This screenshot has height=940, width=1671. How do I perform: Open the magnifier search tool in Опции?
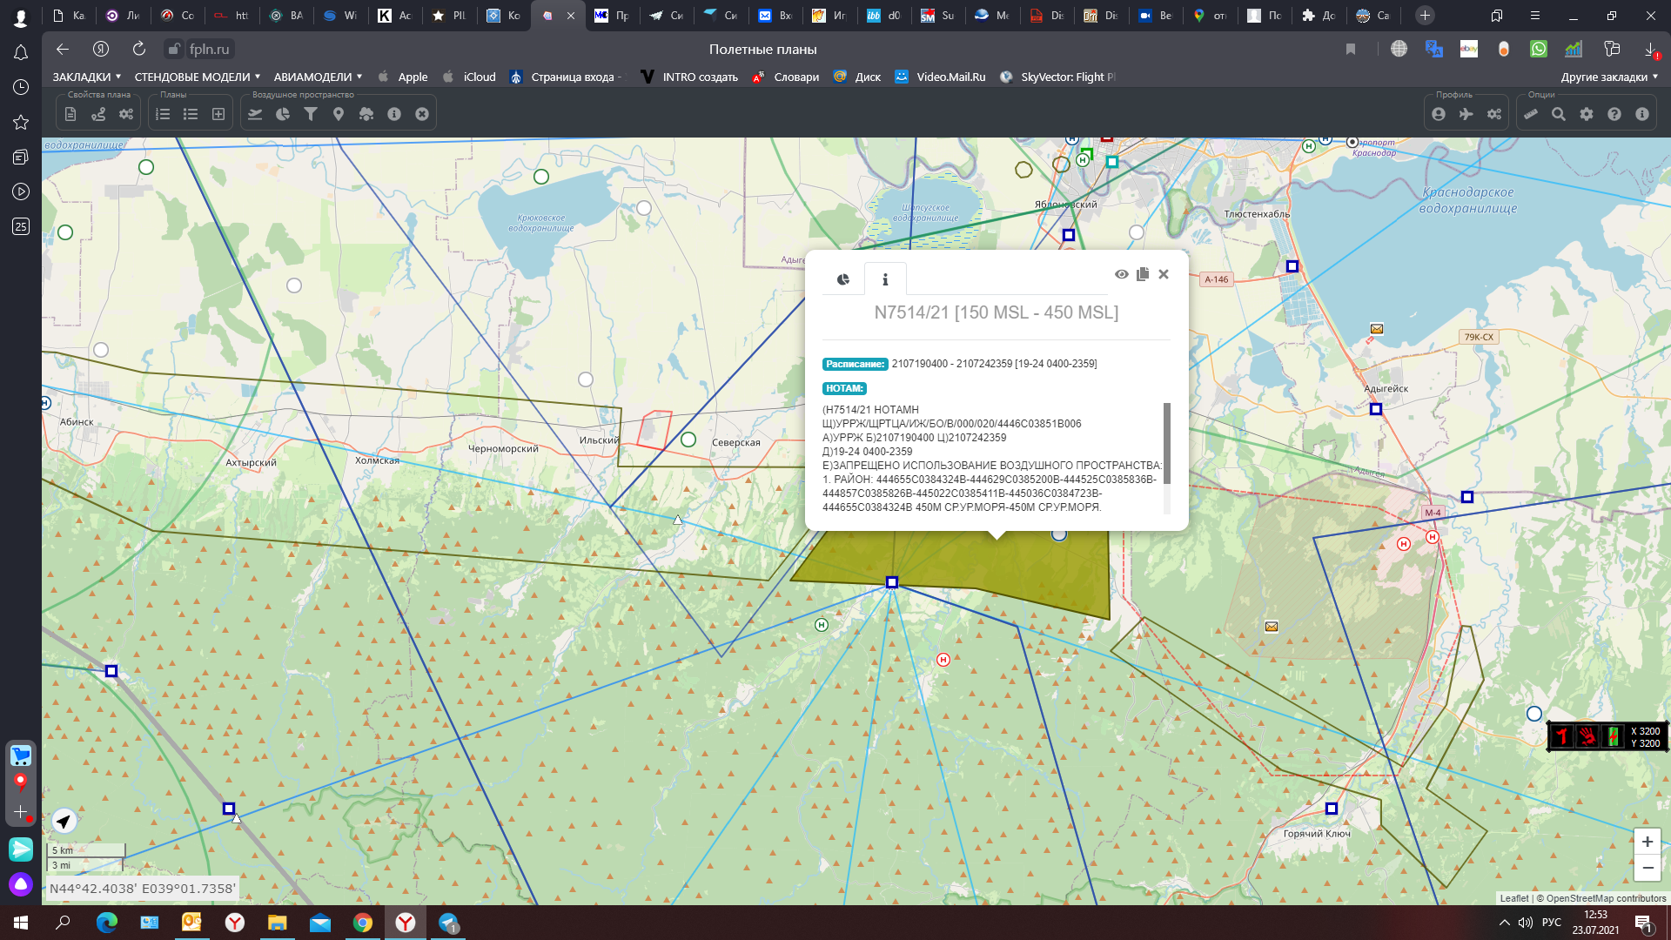tap(1559, 114)
